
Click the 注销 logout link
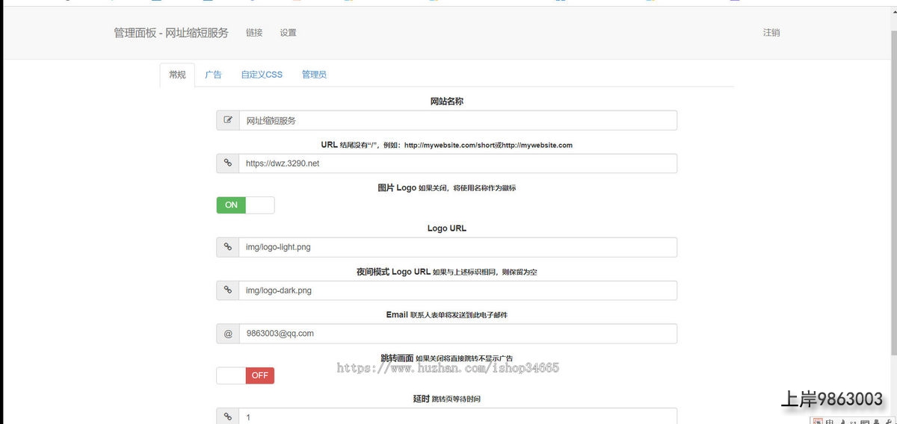click(771, 33)
